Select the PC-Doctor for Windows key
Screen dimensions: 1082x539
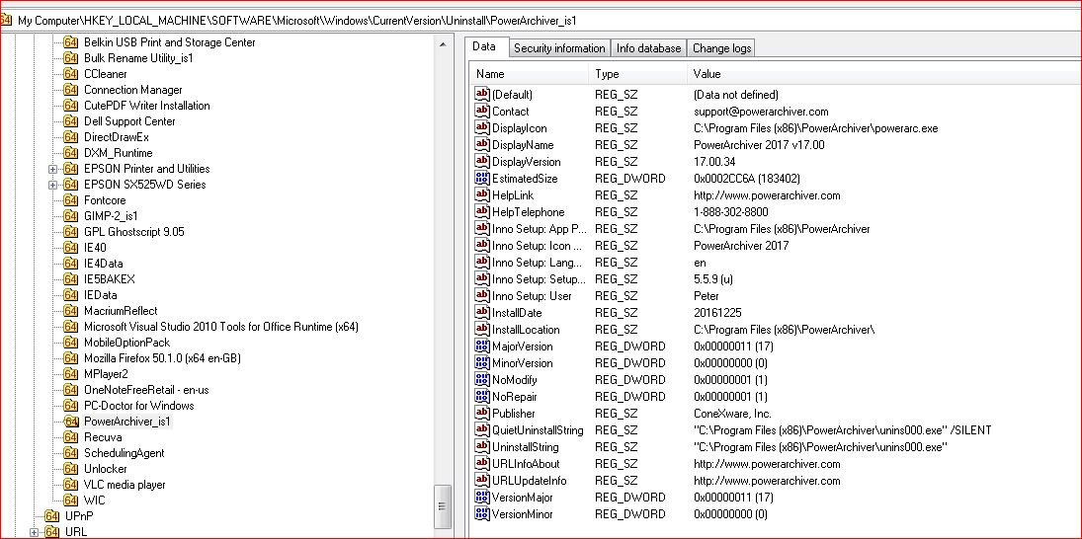[139, 406]
